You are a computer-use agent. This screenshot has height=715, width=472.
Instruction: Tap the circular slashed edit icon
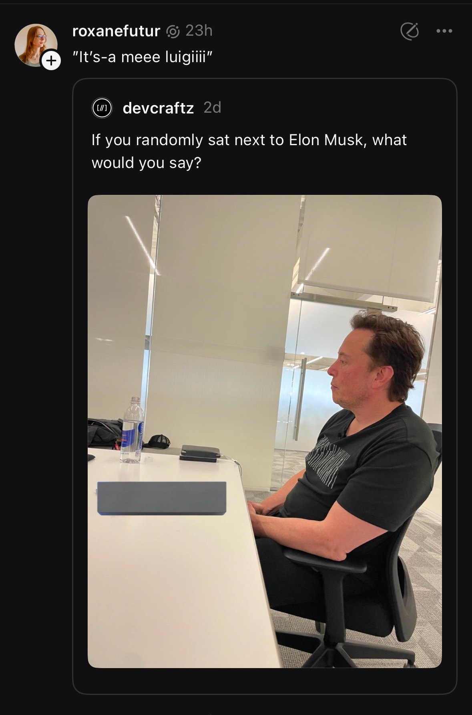410,31
